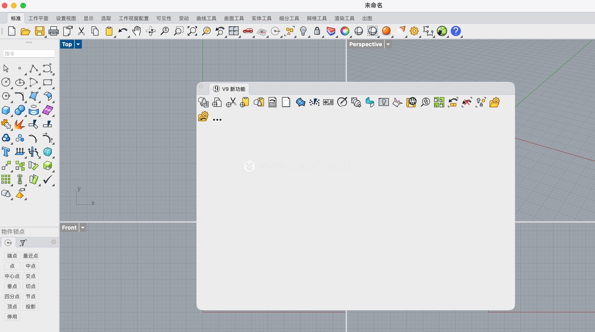Toggle the 端点 object snap

pos(12,256)
